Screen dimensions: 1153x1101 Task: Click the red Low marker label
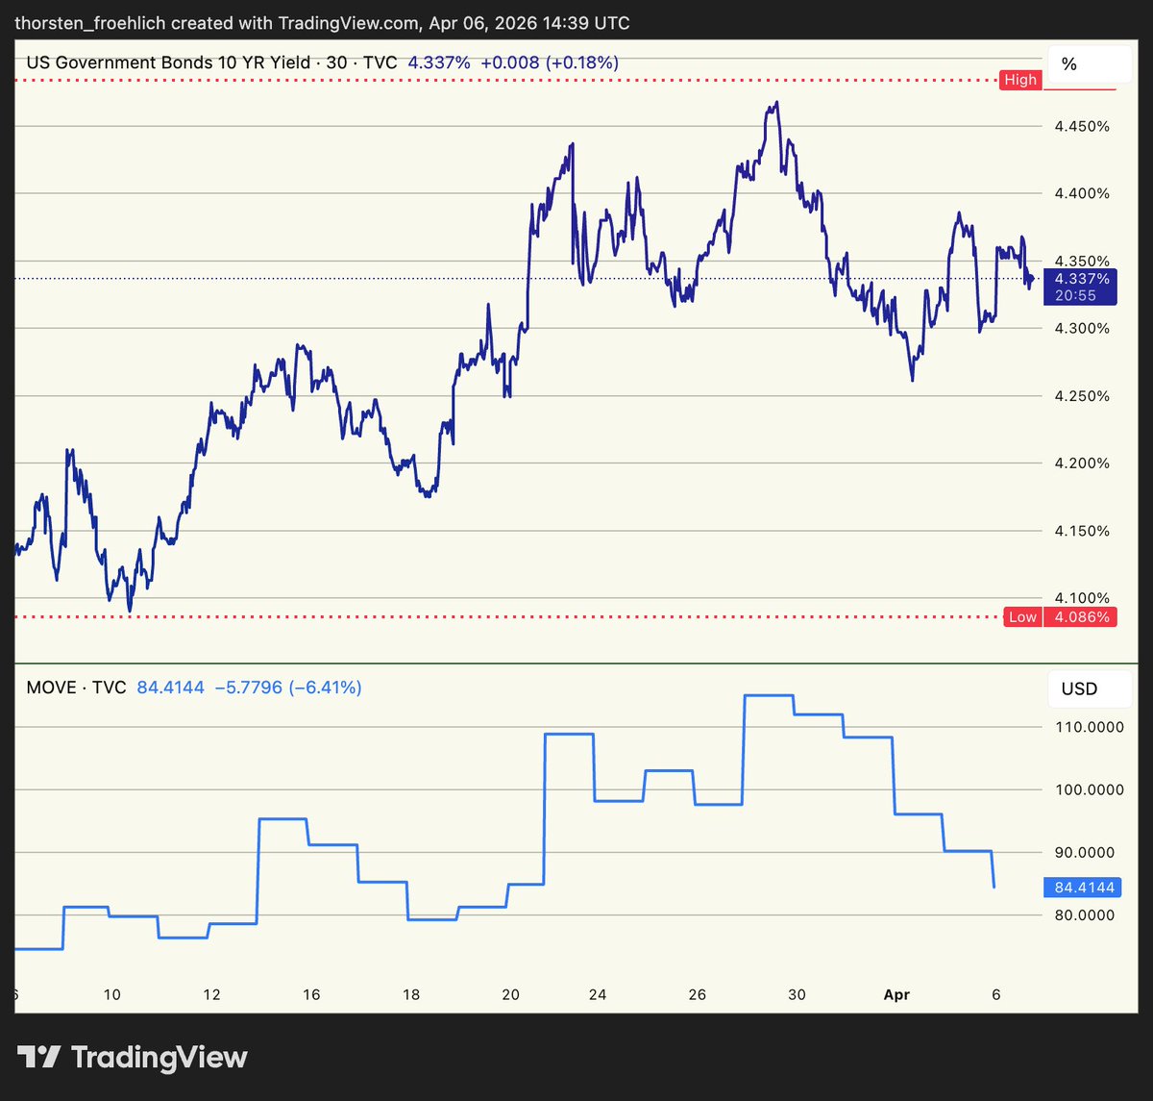[x=1021, y=616]
